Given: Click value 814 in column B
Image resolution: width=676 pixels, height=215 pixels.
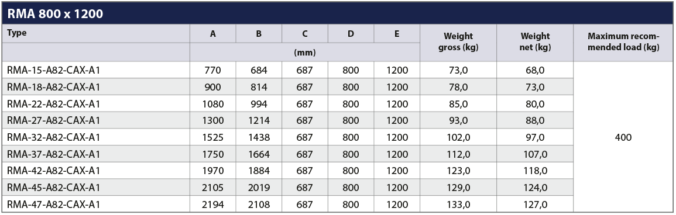Looking at the screenshot, I should 259,87.
